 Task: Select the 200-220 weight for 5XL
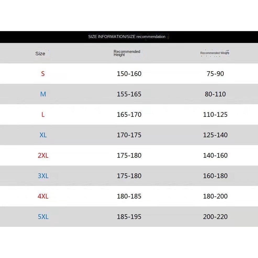point(215,217)
